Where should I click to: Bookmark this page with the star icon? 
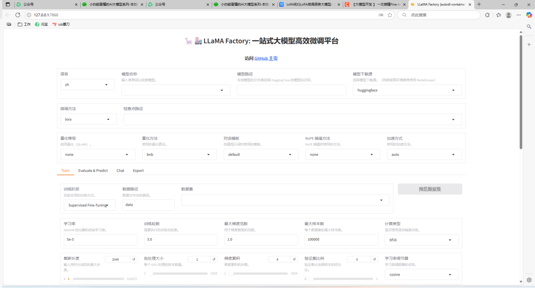[390, 15]
